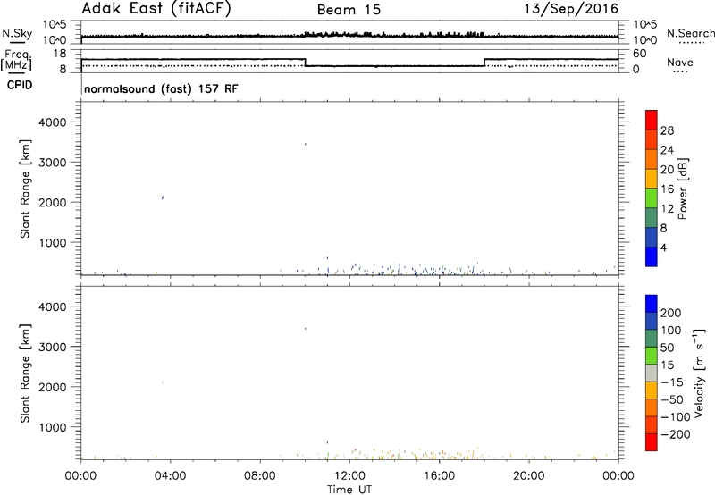Image resolution: width=715 pixels, height=495 pixels.
Task: Click the 'Freq. [MHz]' axis label
Action: point(16,60)
